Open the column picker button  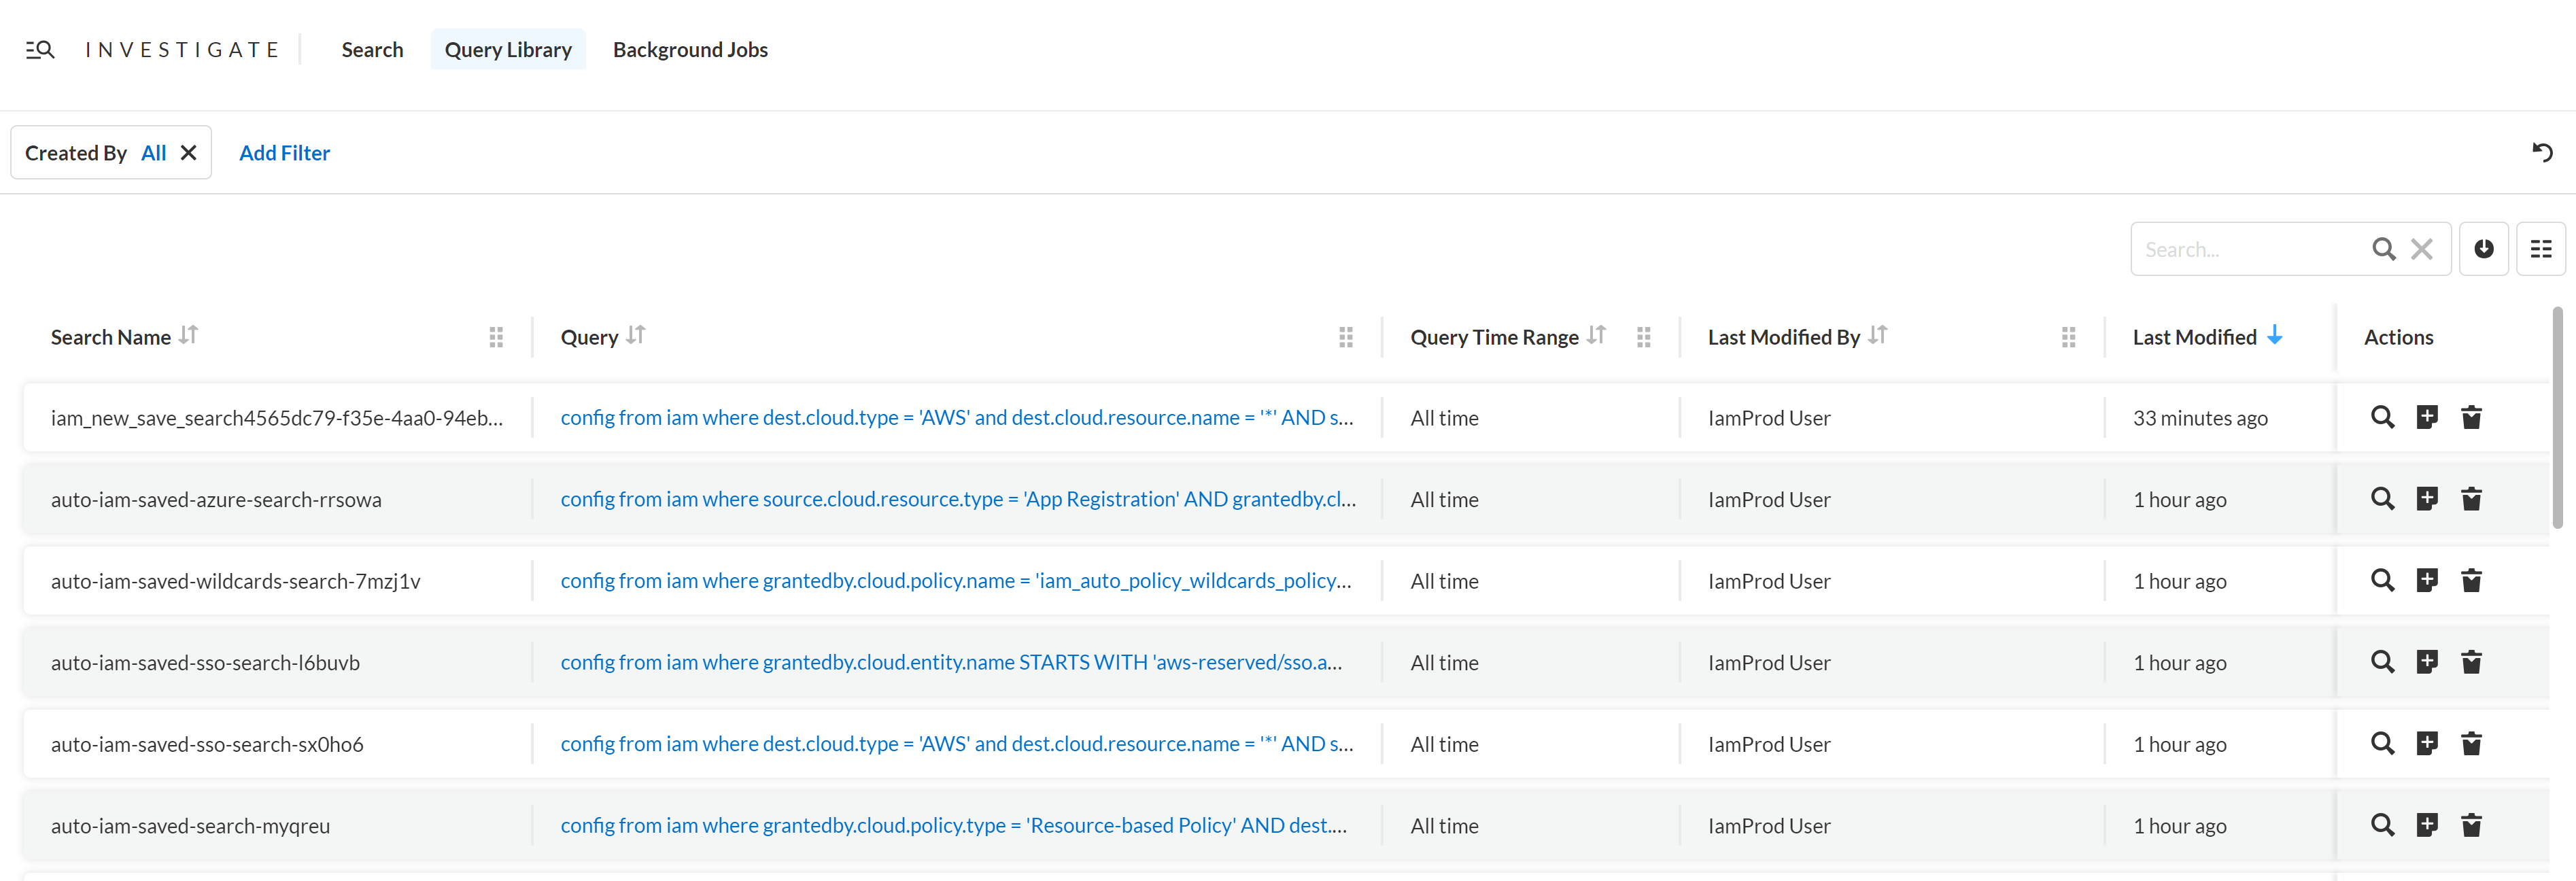point(2541,249)
